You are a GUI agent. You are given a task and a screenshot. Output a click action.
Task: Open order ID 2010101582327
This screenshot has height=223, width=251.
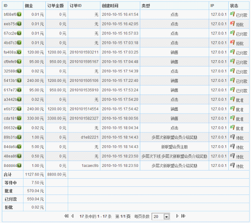84,119
